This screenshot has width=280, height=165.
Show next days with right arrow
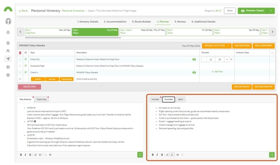coord(272,32)
